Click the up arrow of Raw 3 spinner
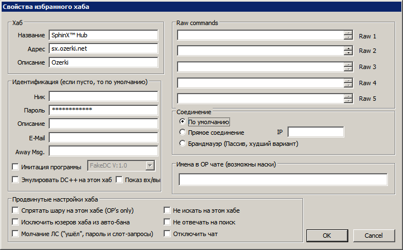The image size is (403, 250). (x=348, y=65)
